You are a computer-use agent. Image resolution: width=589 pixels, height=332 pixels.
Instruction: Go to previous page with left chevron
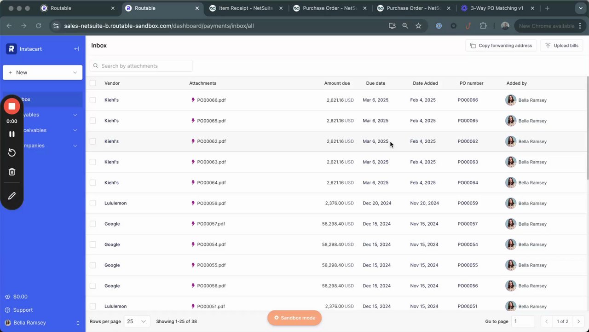click(x=546, y=321)
